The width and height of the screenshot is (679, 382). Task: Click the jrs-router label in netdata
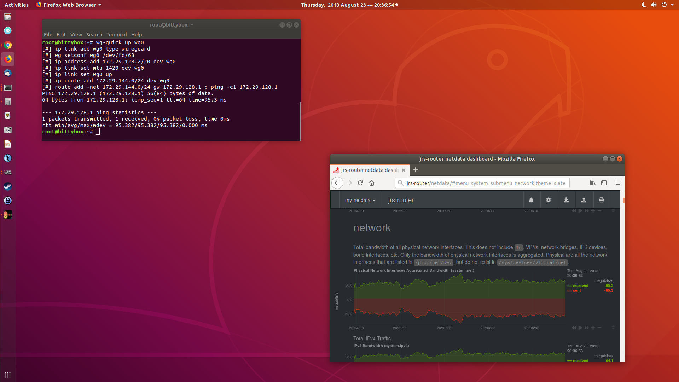[401, 200]
